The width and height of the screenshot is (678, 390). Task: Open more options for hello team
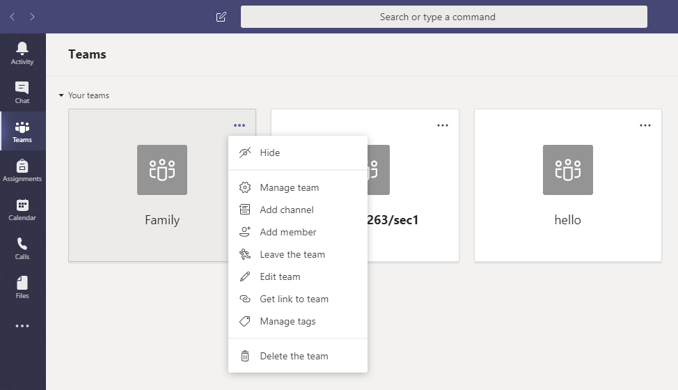(x=645, y=125)
